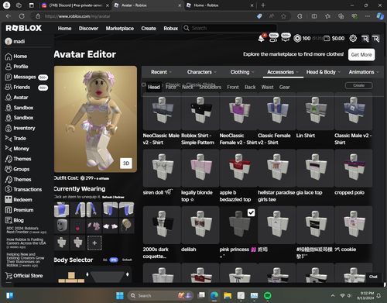Click the magnifier icon in Roblox search
The image size is (387, 303).
(187, 28)
